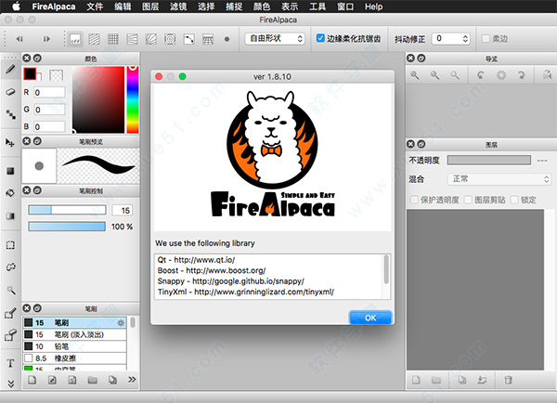
Task: Enable concentric circle snap
Action: coord(170,39)
